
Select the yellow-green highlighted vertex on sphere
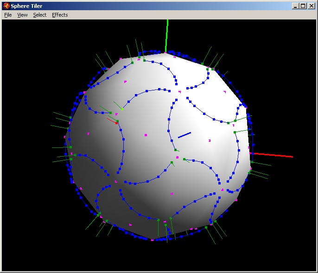click(122, 109)
